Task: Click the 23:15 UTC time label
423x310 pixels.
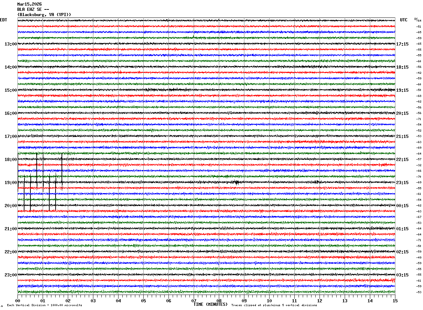Action: [x=402, y=183]
